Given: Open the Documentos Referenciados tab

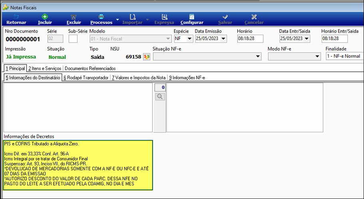Looking at the screenshot, I should click(90, 68).
